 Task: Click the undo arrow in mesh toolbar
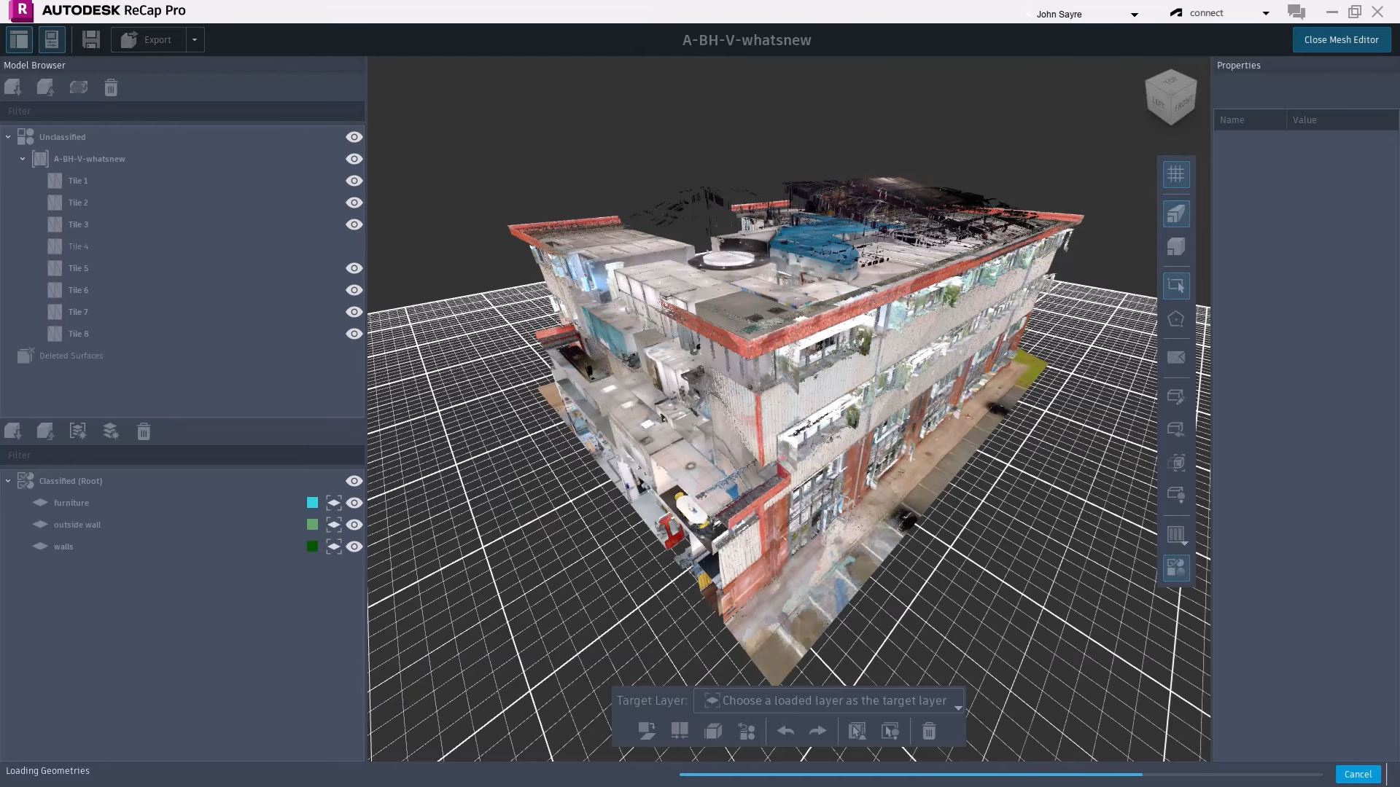coord(785,731)
